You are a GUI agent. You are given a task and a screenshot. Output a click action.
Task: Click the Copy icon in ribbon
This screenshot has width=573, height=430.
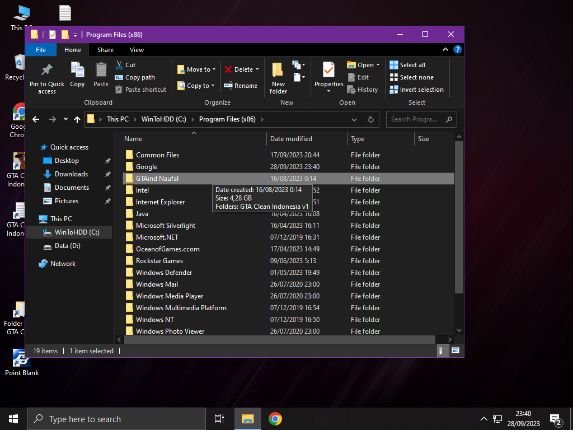point(77,70)
